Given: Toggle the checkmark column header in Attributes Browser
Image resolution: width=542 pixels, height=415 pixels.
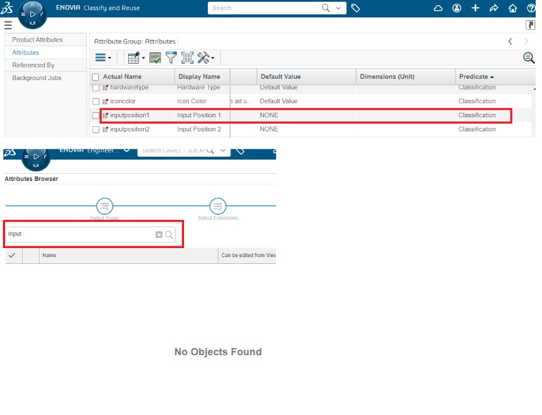Looking at the screenshot, I should (12, 255).
